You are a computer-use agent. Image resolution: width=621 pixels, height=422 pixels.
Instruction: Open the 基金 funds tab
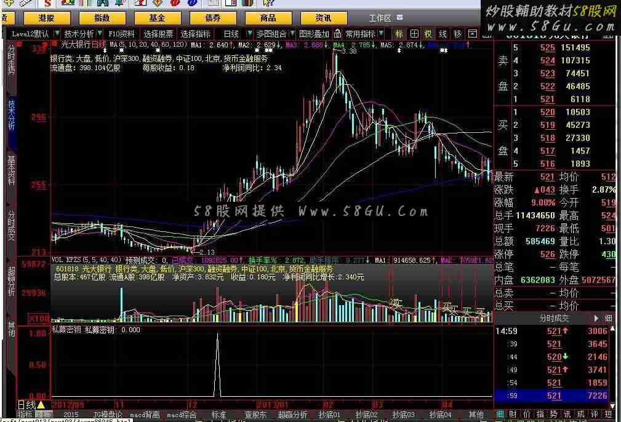(157, 18)
